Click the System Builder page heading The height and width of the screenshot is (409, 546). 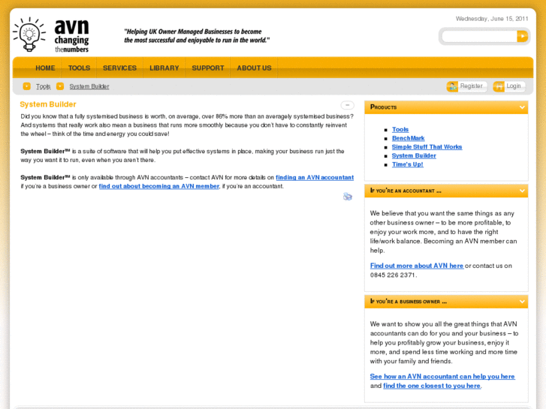48,104
